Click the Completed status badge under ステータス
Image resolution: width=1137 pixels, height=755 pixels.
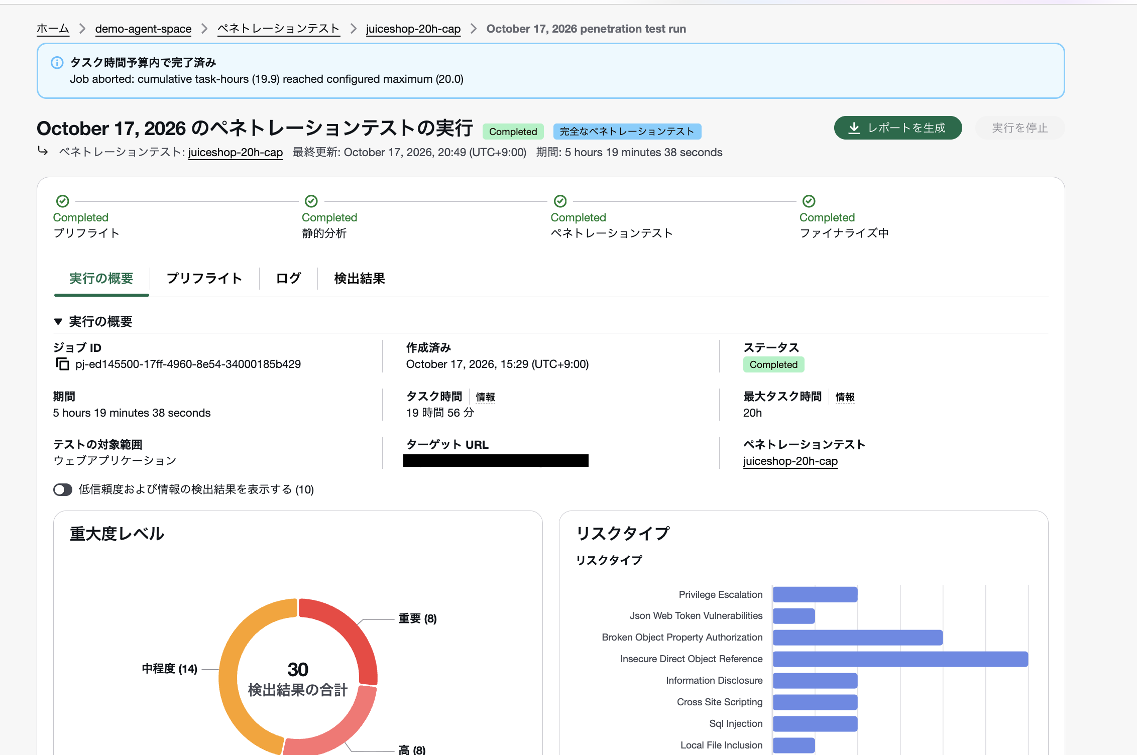[x=773, y=364]
